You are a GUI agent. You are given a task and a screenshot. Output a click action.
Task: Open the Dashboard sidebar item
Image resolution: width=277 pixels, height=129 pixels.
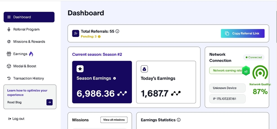click(29, 17)
